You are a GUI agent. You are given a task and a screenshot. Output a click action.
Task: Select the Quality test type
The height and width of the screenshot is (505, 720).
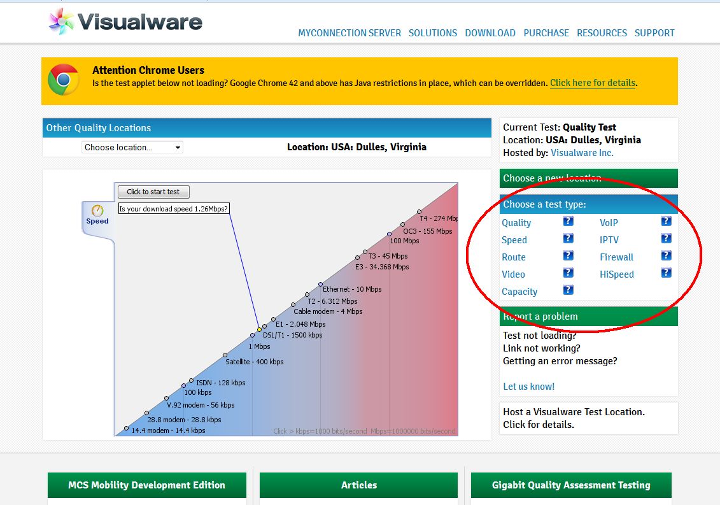click(516, 223)
